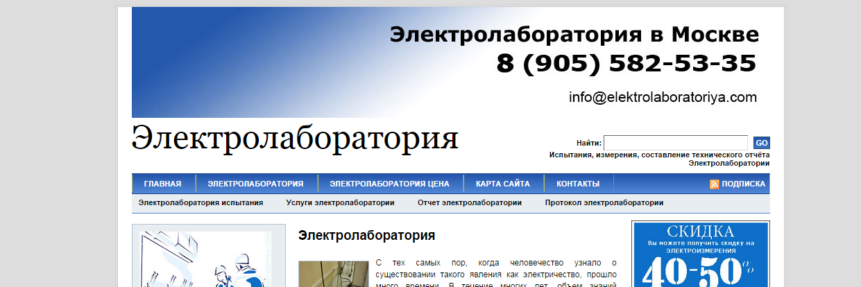Click the info@elektrolaboratoriya.com email text
The image size is (861, 287).
point(663,97)
